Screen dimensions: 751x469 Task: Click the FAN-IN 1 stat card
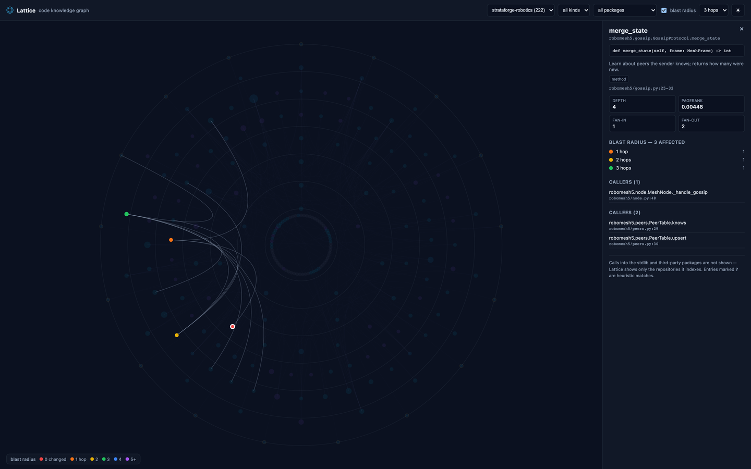[x=642, y=123]
